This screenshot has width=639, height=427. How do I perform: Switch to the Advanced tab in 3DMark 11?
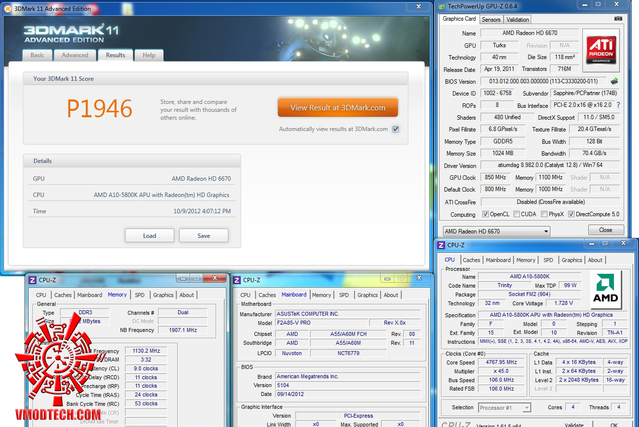tap(75, 55)
